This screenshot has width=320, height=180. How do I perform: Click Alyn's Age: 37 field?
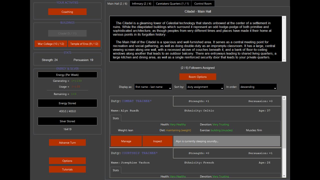tap(264, 110)
